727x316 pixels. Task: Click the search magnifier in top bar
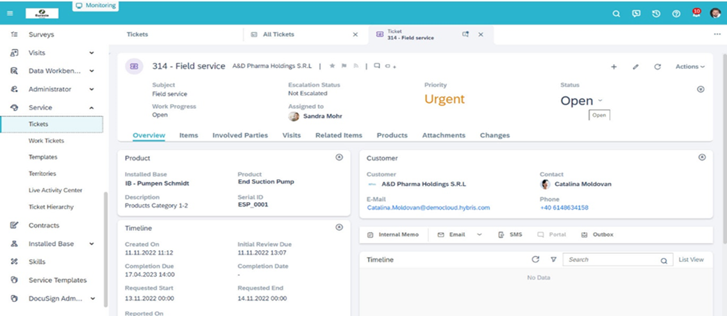click(616, 14)
